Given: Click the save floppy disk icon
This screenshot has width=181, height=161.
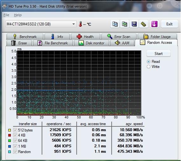Looking at the screenshot, I should (134, 24).
